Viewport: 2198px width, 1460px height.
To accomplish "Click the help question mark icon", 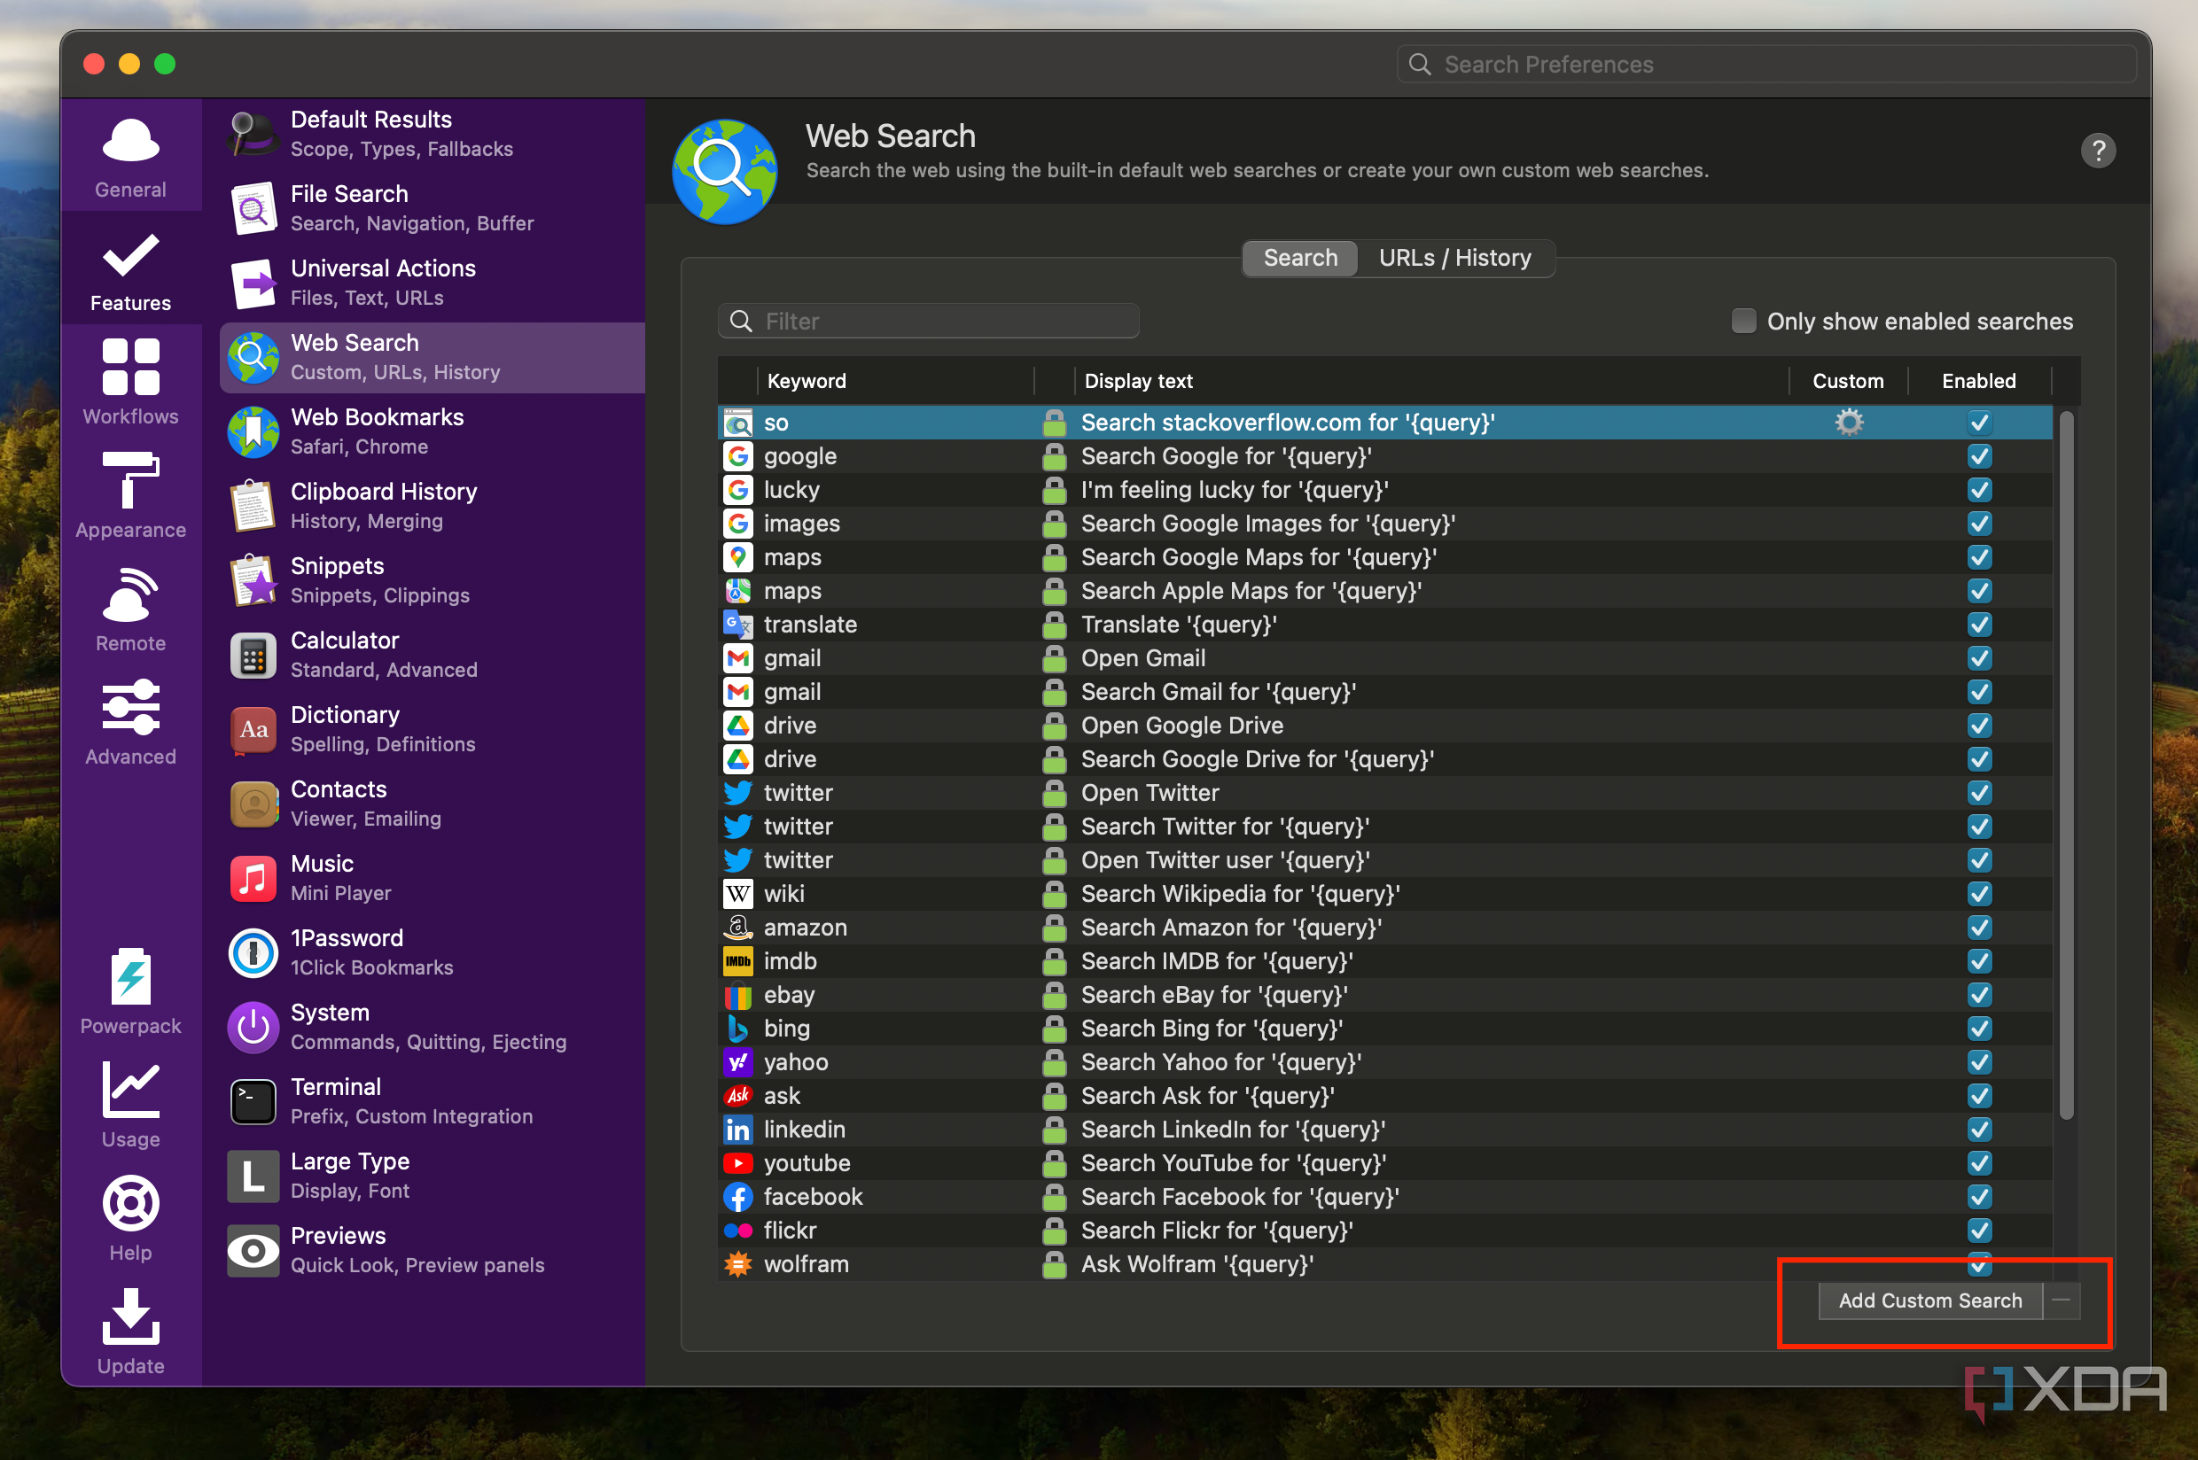I will click(2098, 150).
